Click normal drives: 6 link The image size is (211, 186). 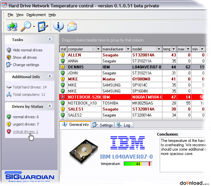tap(25, 117)
